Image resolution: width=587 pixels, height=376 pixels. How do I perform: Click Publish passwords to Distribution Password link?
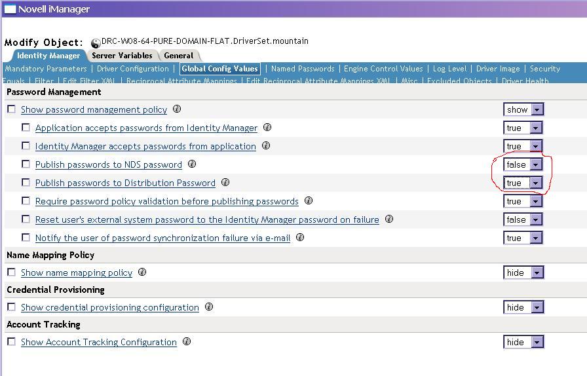point(125,183)
